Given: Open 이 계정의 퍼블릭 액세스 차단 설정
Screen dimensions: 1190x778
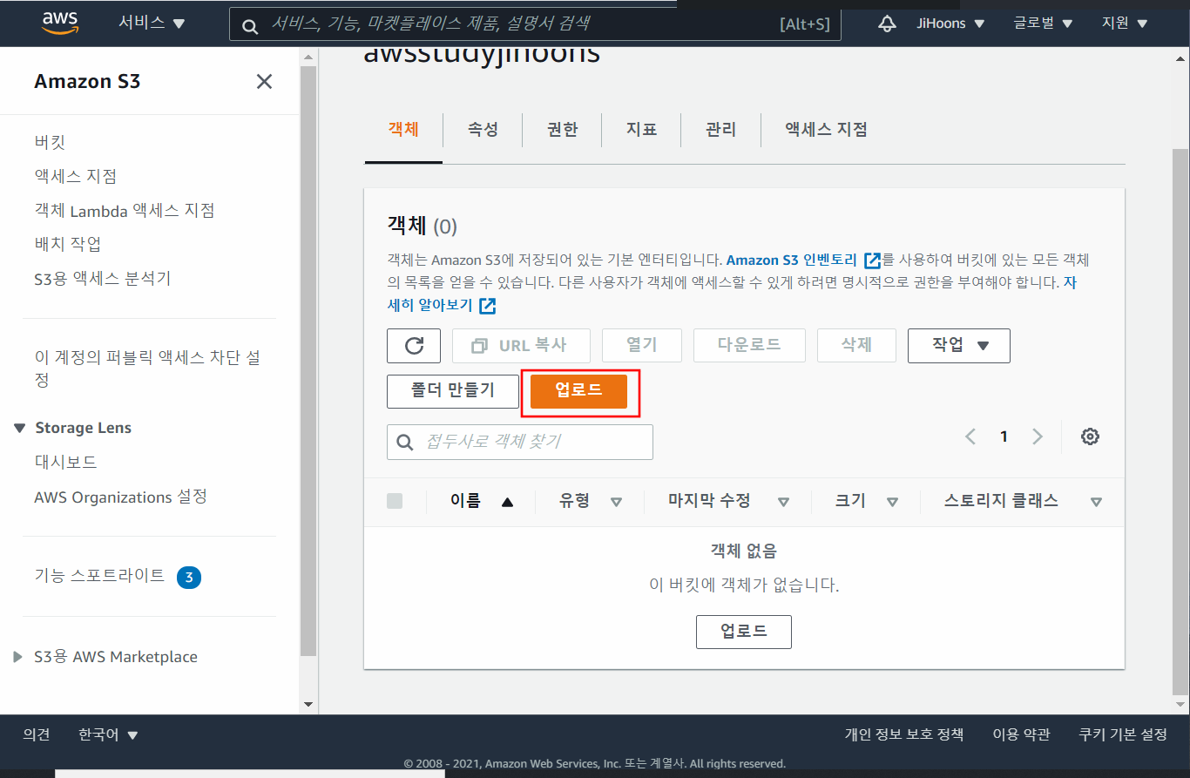Looking at the screenshot, I should pyautogui.click(x=147, y=369).
